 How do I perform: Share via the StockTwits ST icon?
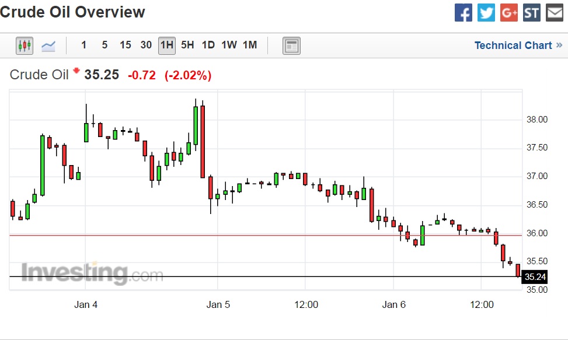coord(532,13)
